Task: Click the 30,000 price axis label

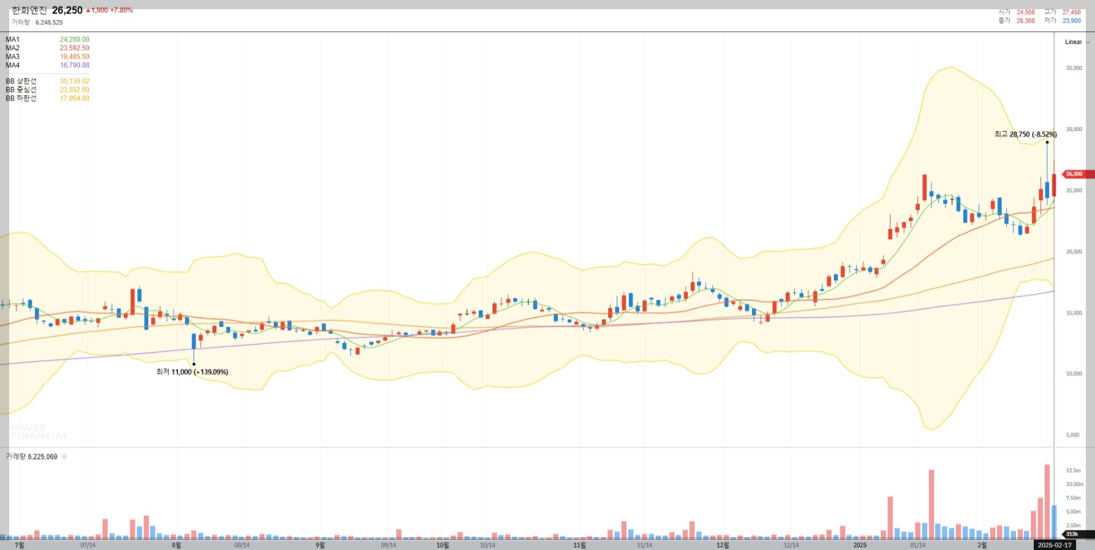Action: [1074, 130]
